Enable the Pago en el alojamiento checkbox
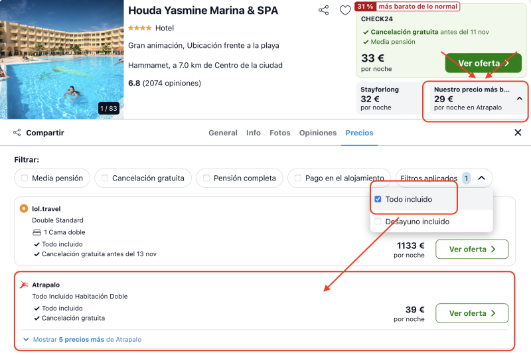Screen dimensions: 531x355 tap(297, 178)
